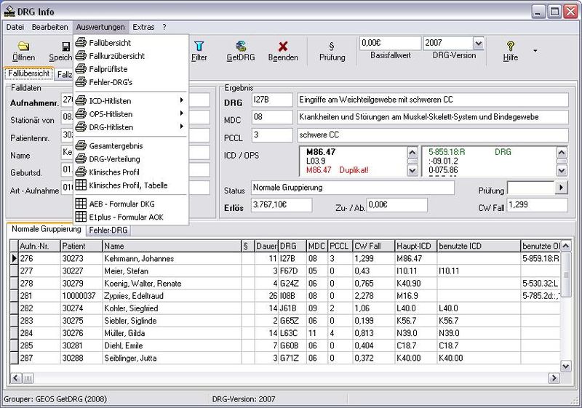This screenshot has height=408, width=582.
Task: Click the GetDRG globe icon
Action: coord(239,46)
